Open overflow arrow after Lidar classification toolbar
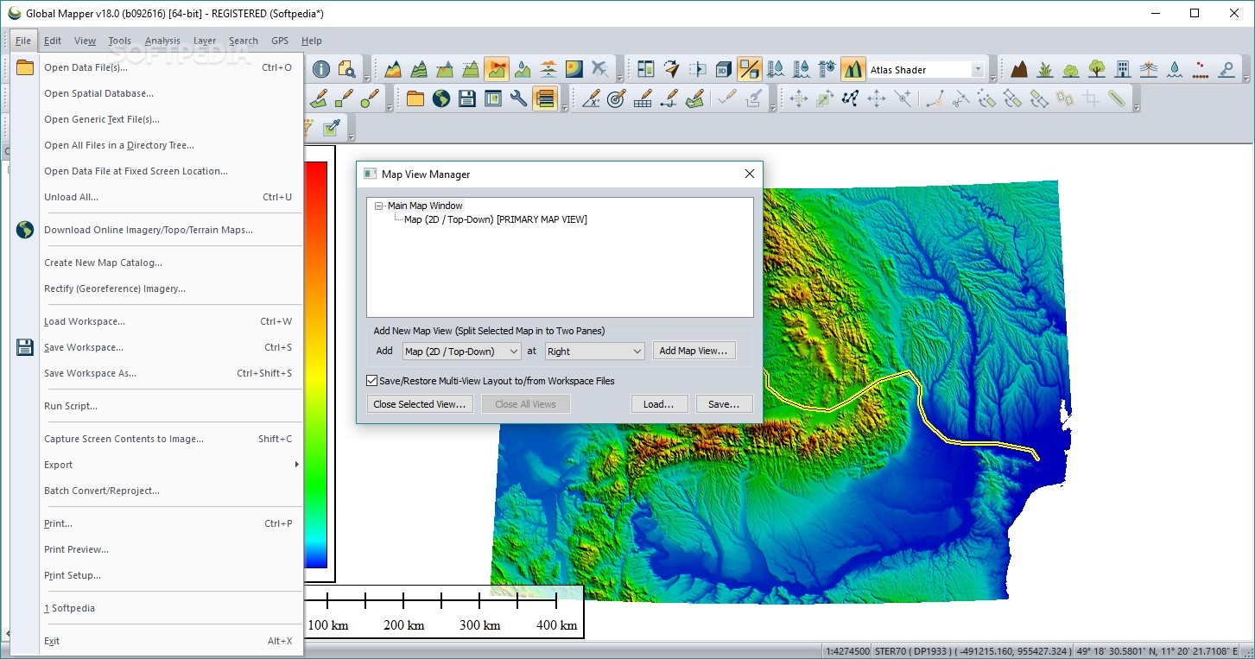The width and height of the screenshot is (1255, 659). coord(1245,79)
